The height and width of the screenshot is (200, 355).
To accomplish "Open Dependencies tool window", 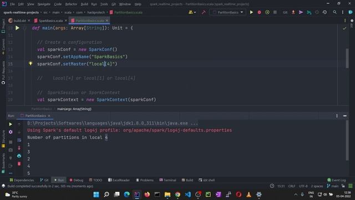I will [22, 180].
